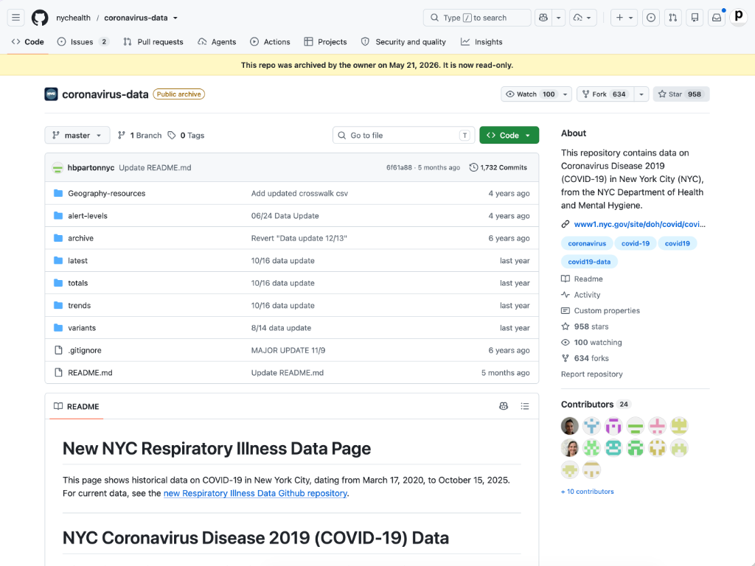Expand the Watch options dropdown arrow
755x566 pixels.
coord(566,94)
